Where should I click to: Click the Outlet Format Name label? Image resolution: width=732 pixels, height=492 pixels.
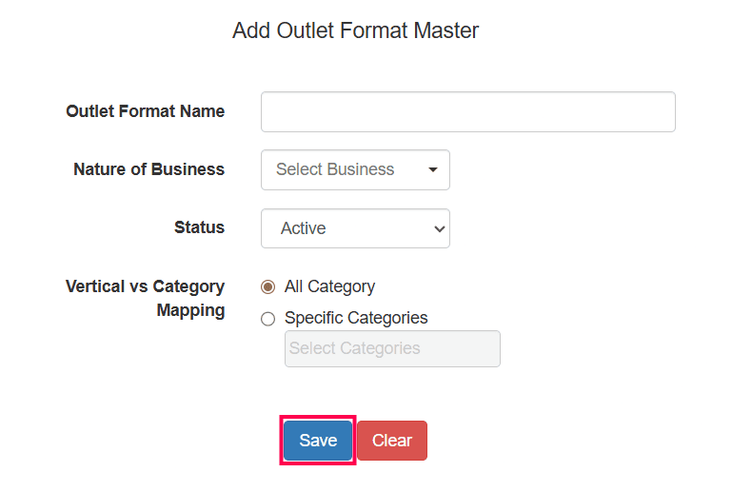tap(145, 111)
